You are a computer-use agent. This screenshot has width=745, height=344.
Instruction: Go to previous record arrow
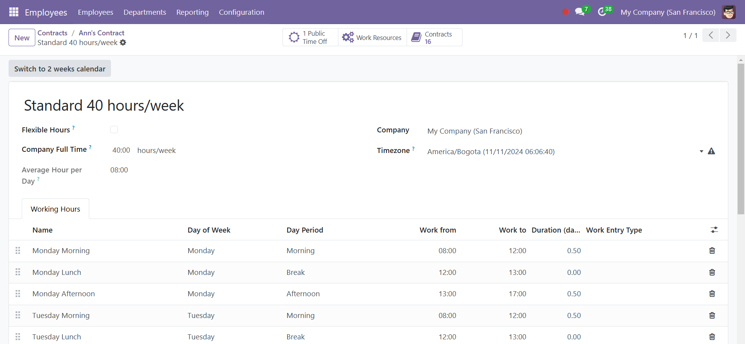(x=711, y=35)
